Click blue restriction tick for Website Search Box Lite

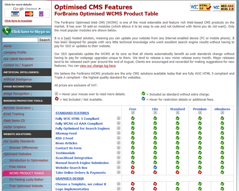[155, 167]
